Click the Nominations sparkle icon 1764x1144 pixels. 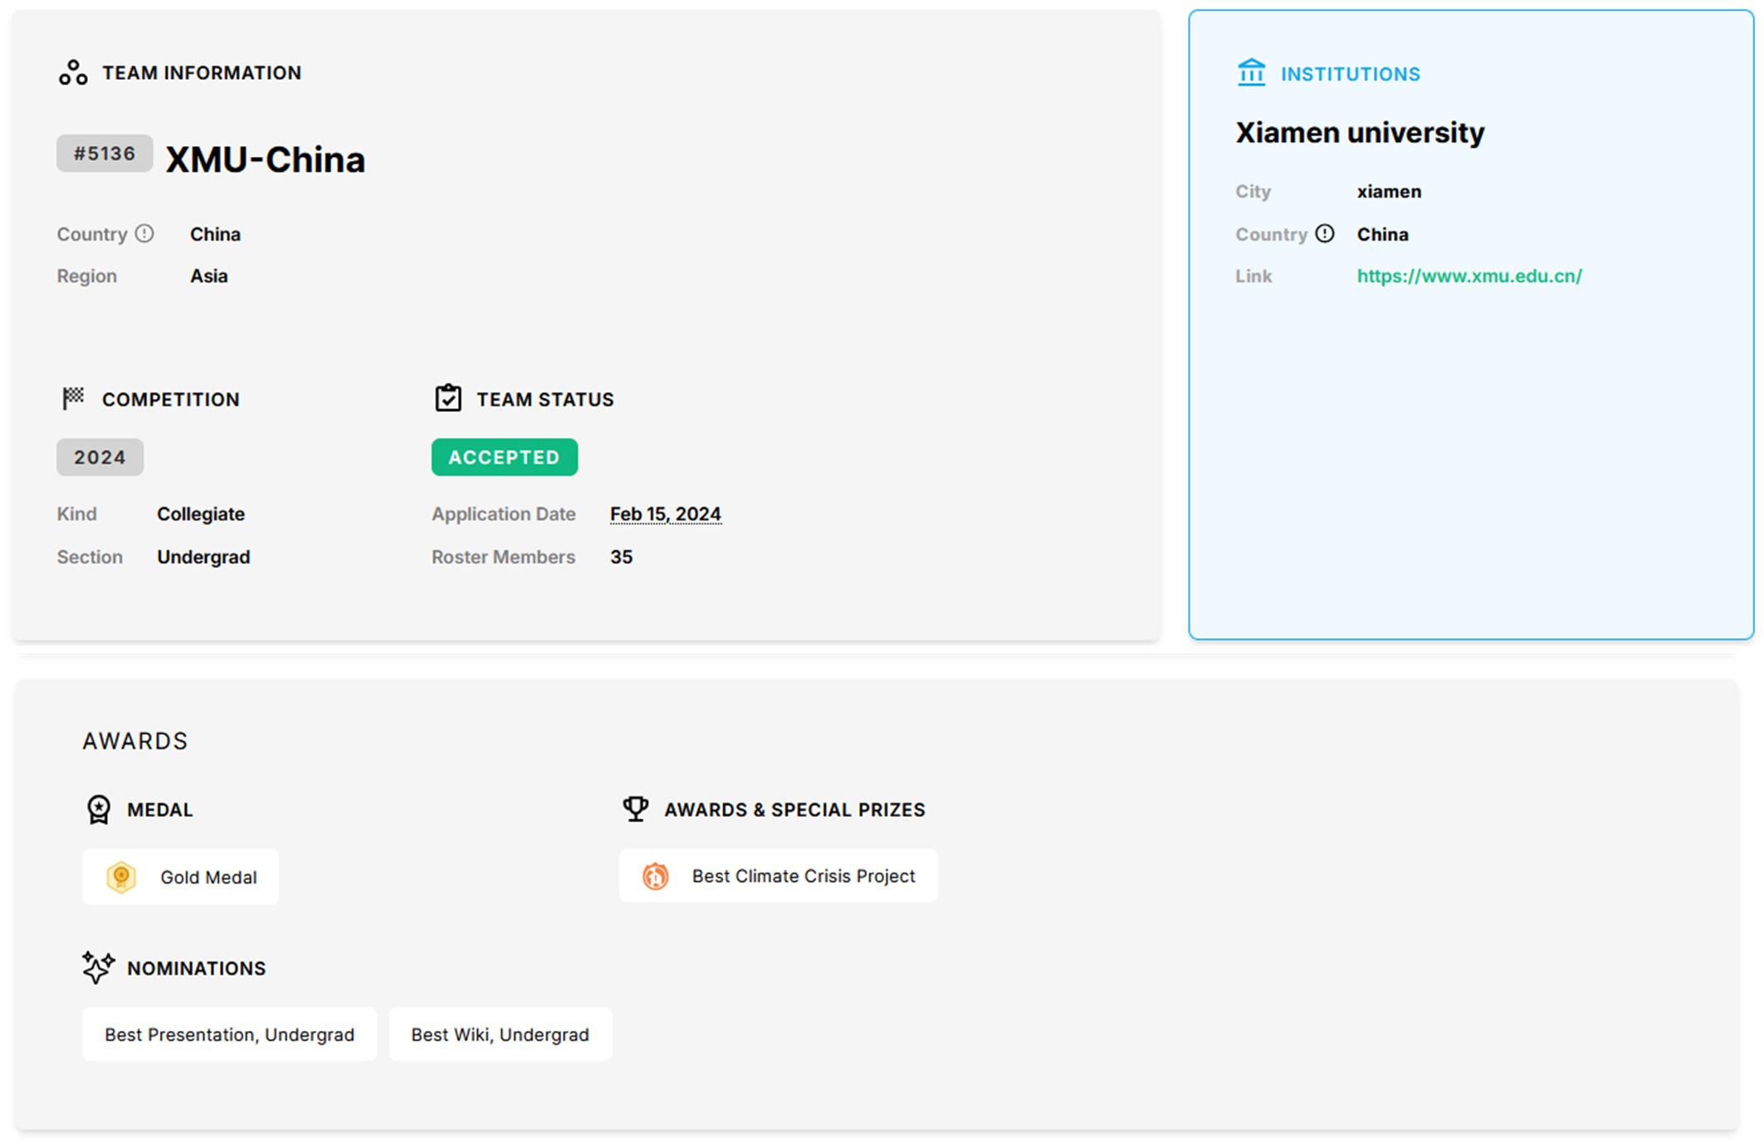coord(99,968)
